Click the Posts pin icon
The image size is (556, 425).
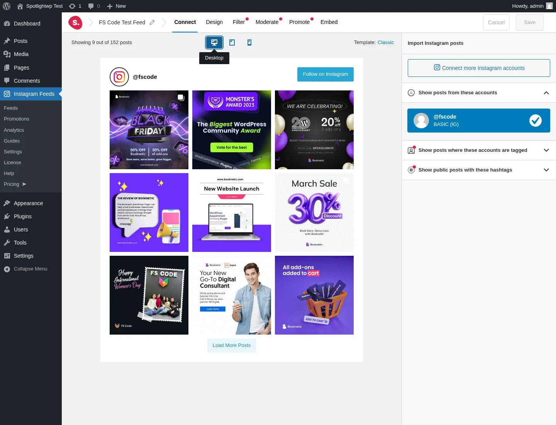pyautogui.click(x=7, y=41)
